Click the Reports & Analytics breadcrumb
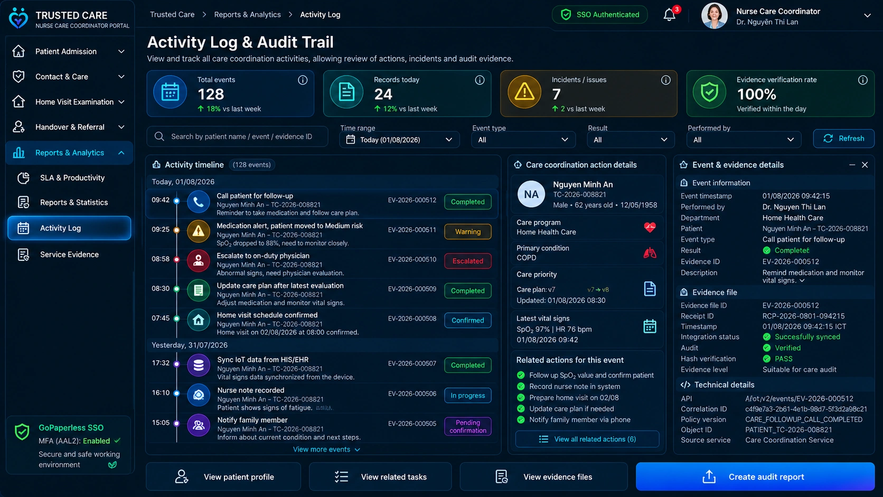The height and width of the screenshot is (497, 883). pos(248,15)
